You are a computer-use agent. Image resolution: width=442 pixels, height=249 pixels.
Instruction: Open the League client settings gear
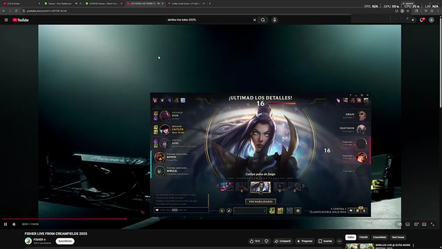coord(362,95)
